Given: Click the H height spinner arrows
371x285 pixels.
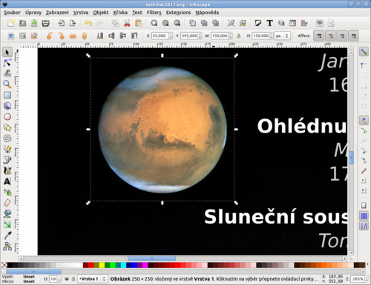Looking at the screenshot, I should point(272,36).
